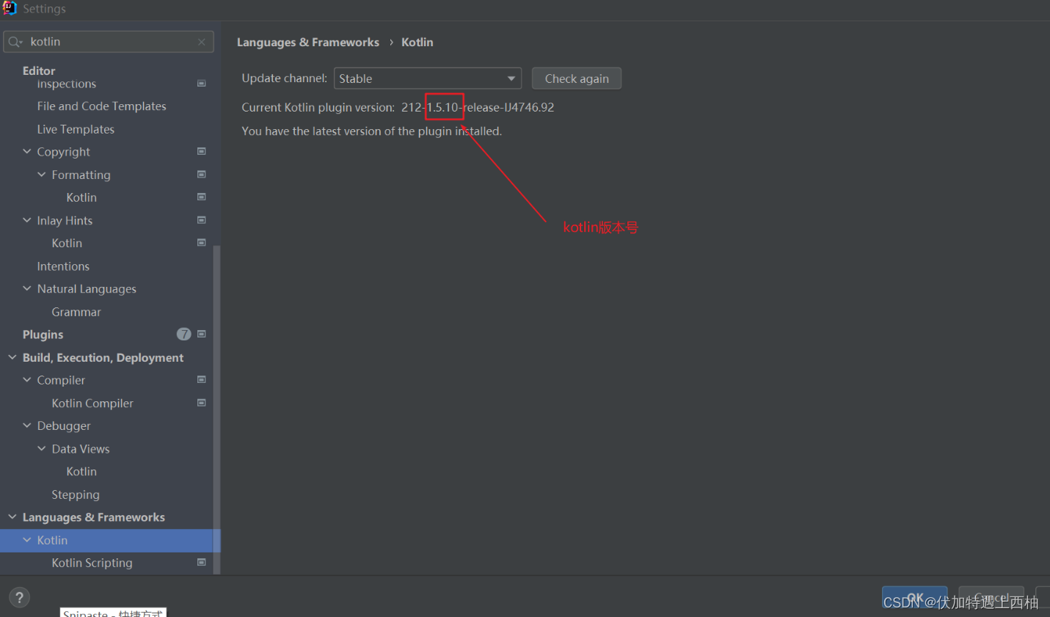Click project-level icon next to Copyright
The width and height of the screenshot is (1050, 617).
pos(202,151)
